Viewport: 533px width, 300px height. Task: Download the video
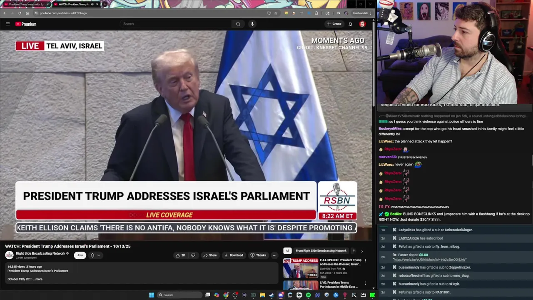[x=233, y=255]
